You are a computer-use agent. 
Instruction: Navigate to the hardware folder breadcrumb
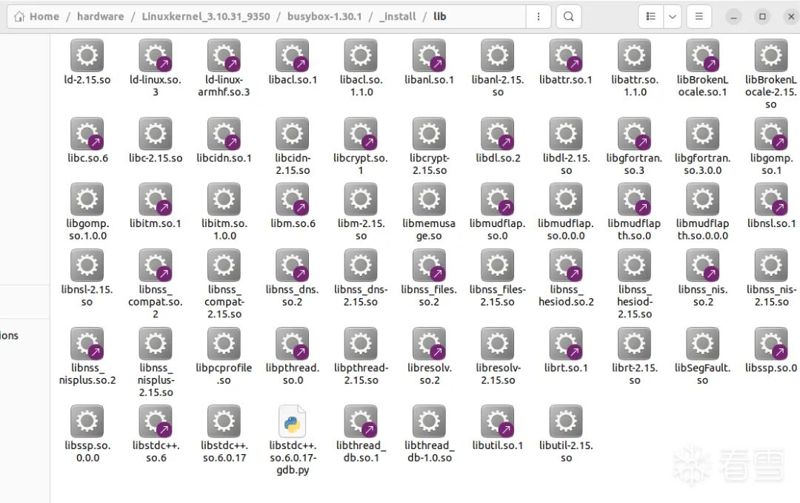(x=100, y=16)
